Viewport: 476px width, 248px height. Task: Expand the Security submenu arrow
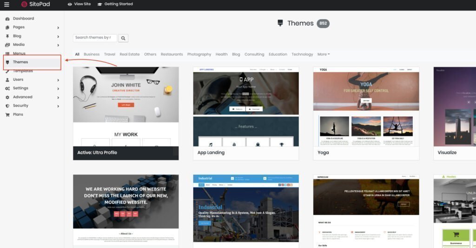tap(58, 107)
